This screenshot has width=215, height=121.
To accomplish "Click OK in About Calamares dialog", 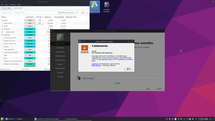I will coord(129,69).
